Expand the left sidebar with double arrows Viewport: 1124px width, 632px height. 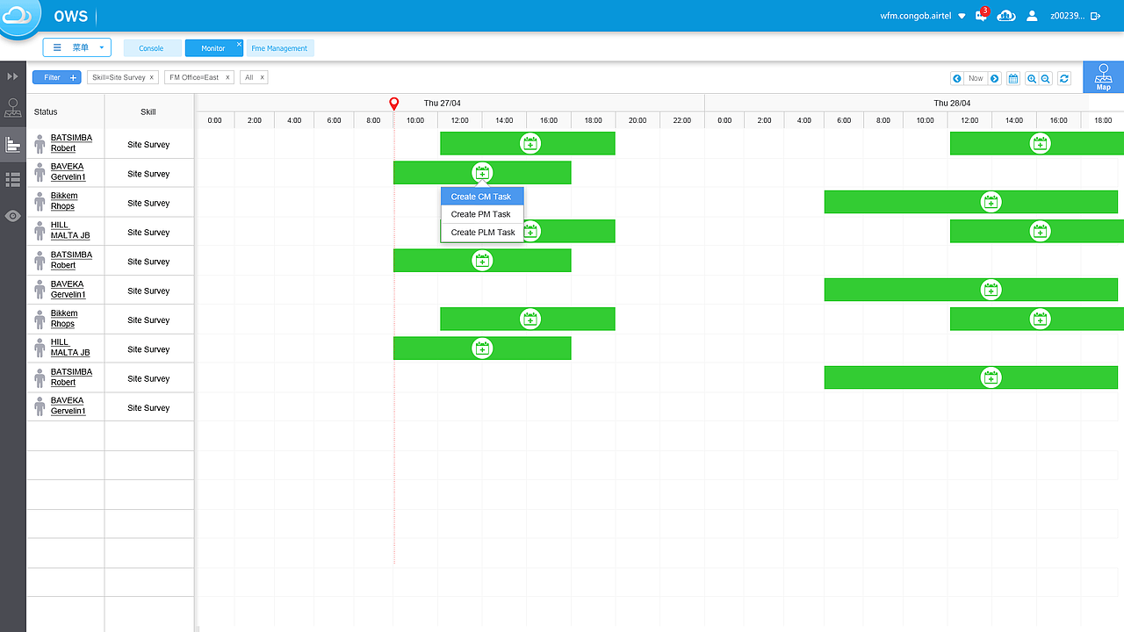[13, 77]
